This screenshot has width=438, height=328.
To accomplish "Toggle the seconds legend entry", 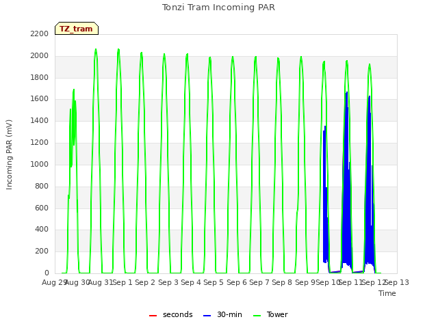I will pyautogui.click(x=171, y=314).
